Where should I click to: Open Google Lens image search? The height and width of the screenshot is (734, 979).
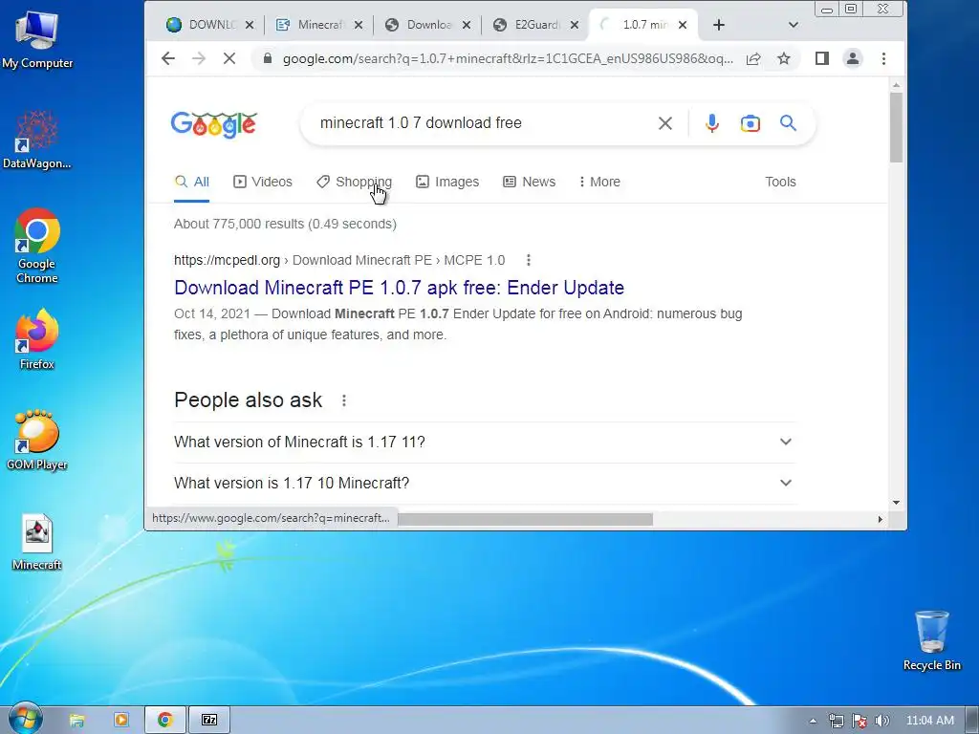[x=750, y=123]
